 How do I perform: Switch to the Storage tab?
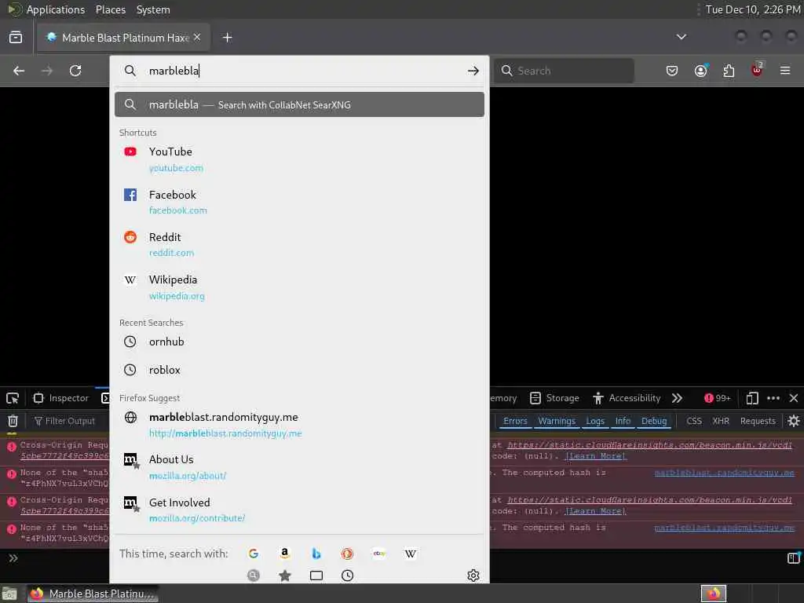(x=555, y=398)
